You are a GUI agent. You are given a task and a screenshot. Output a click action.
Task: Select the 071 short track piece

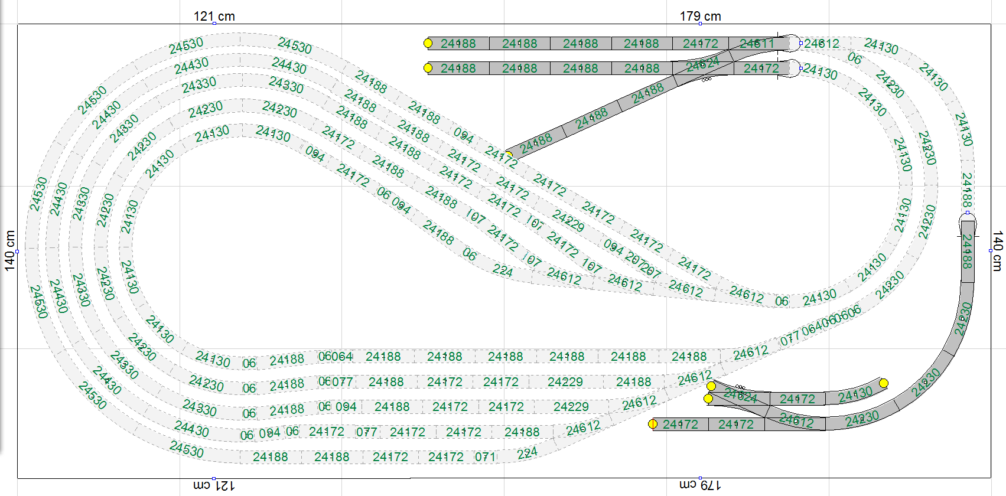pos(485,457)
